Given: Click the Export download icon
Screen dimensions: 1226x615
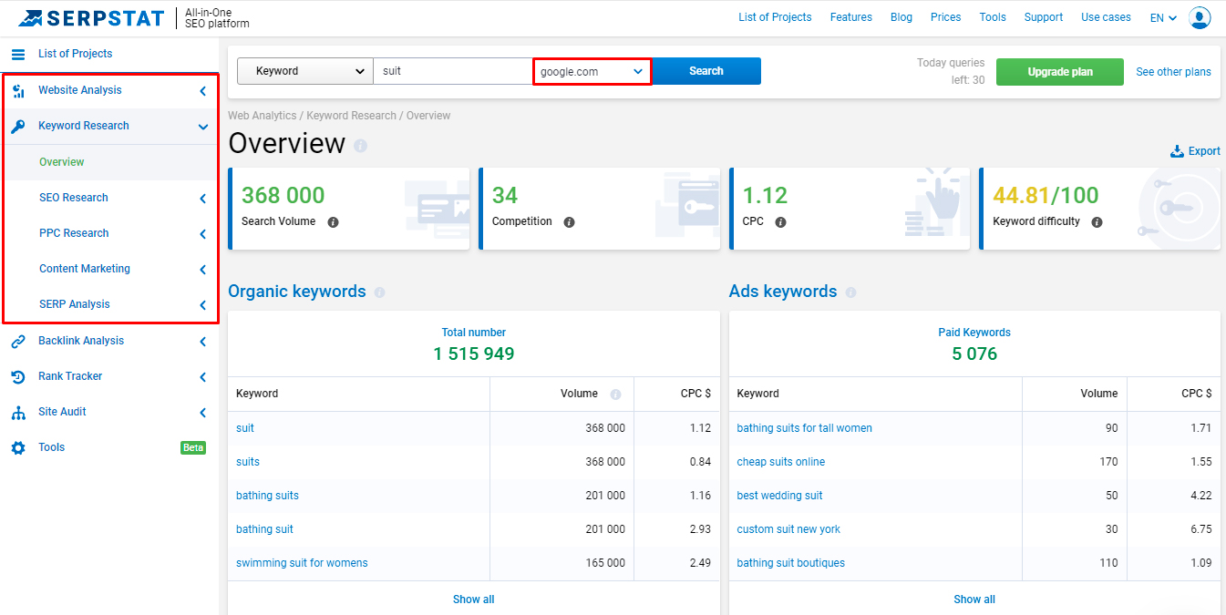Looking at the screenshot, I should (1177, 151).
